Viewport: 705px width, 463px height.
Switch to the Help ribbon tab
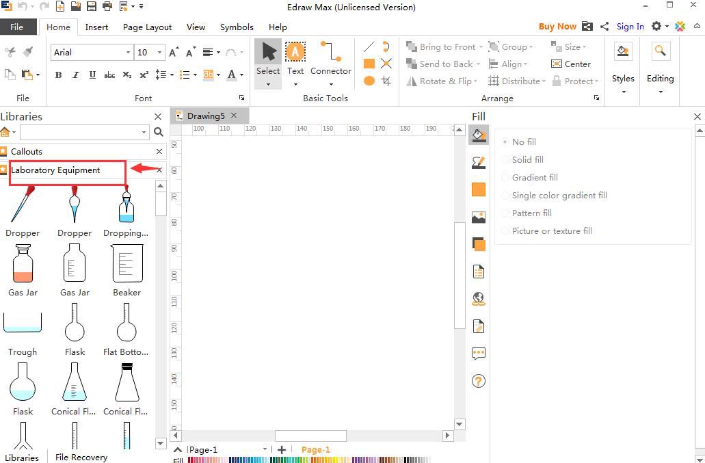278,27
